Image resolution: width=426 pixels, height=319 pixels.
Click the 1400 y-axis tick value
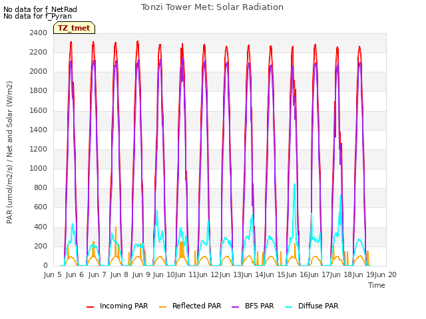pos(39,130)
